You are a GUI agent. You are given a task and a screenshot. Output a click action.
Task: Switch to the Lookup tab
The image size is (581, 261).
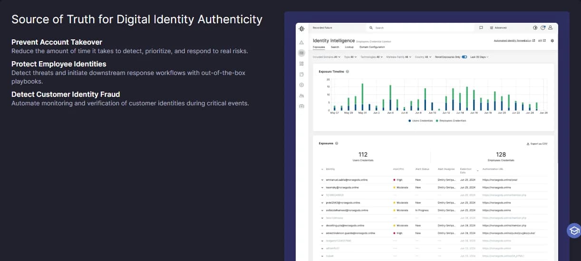point(349,47)
